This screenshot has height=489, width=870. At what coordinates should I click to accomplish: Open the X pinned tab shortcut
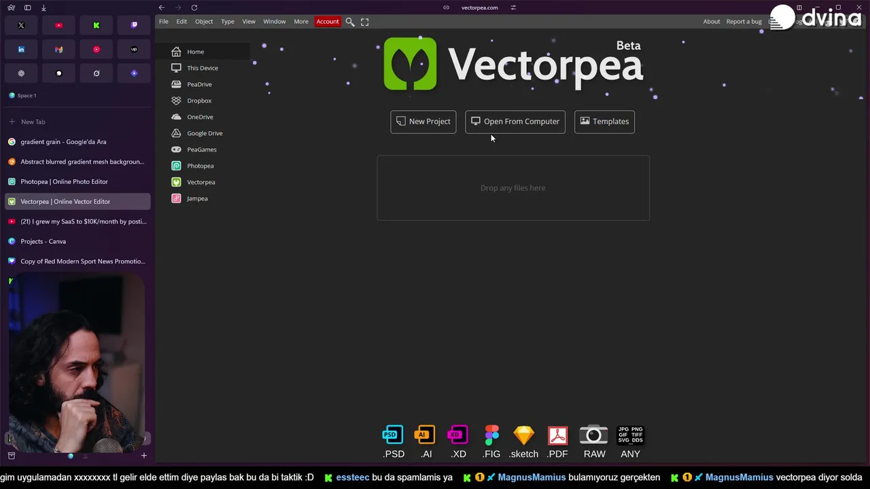click(21, 25)
